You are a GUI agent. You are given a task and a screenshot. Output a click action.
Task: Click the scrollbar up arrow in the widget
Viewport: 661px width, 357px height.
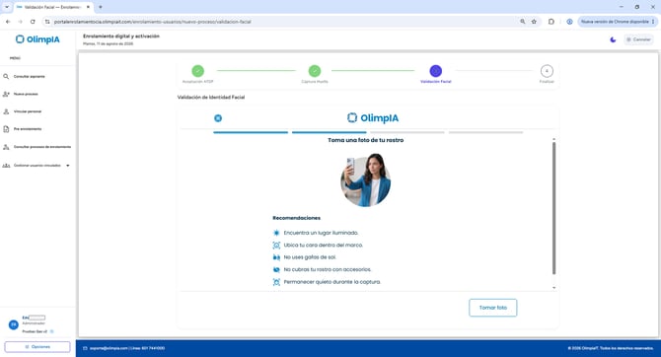pyautogui.click(x=553, y=139)
